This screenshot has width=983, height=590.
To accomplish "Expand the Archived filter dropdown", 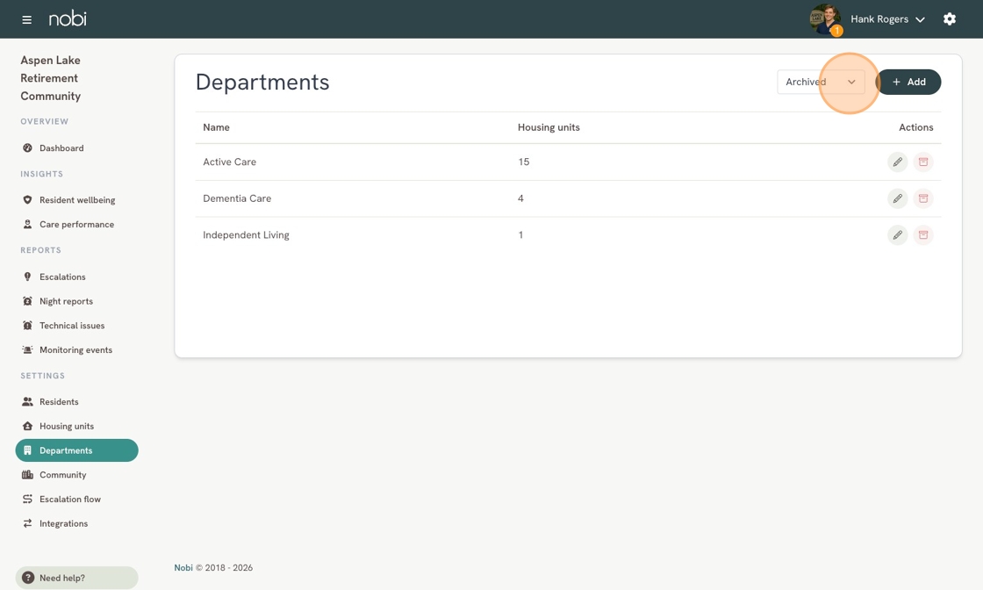I will click(x=821, y=83).
